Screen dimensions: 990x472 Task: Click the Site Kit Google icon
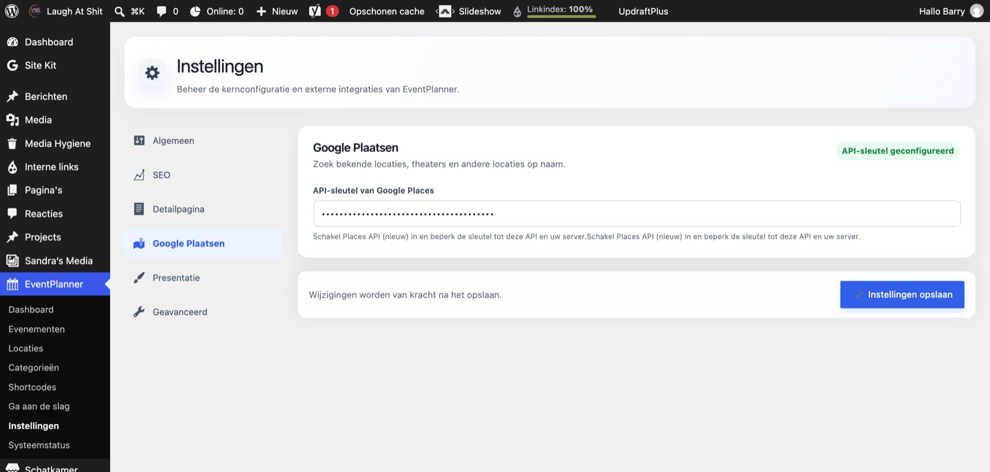coord(12,65)
